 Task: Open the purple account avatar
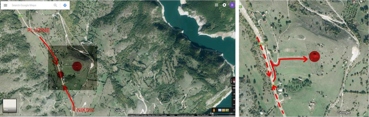click(232, 5)
